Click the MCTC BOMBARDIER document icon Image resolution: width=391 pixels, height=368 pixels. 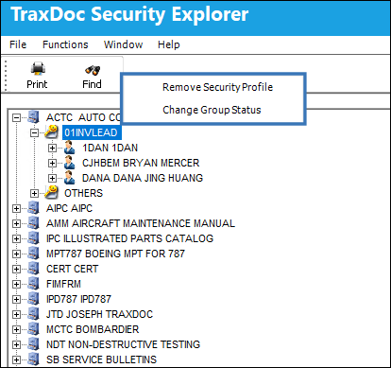pos(34,329)
